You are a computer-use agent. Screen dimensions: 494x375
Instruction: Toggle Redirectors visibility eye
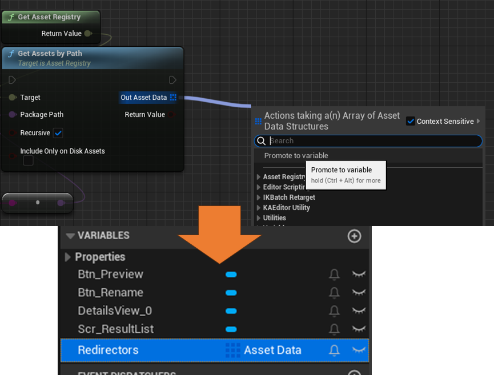tap(359, 350)
